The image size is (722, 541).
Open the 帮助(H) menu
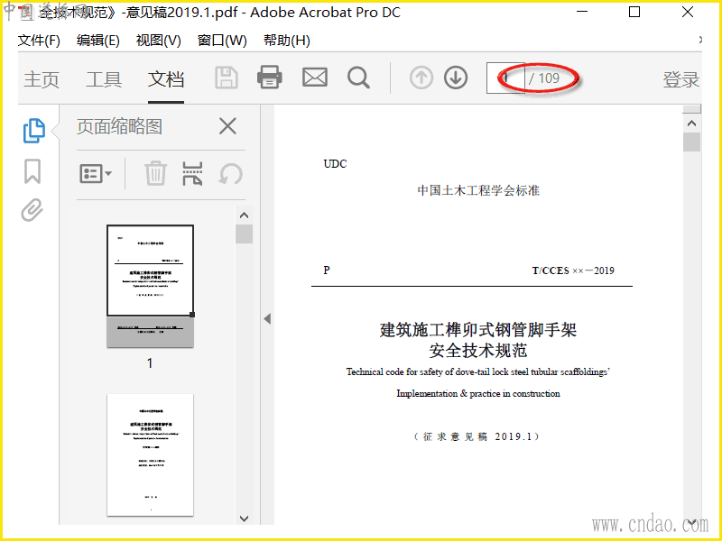pyautogui.click(x=286, y=41)
